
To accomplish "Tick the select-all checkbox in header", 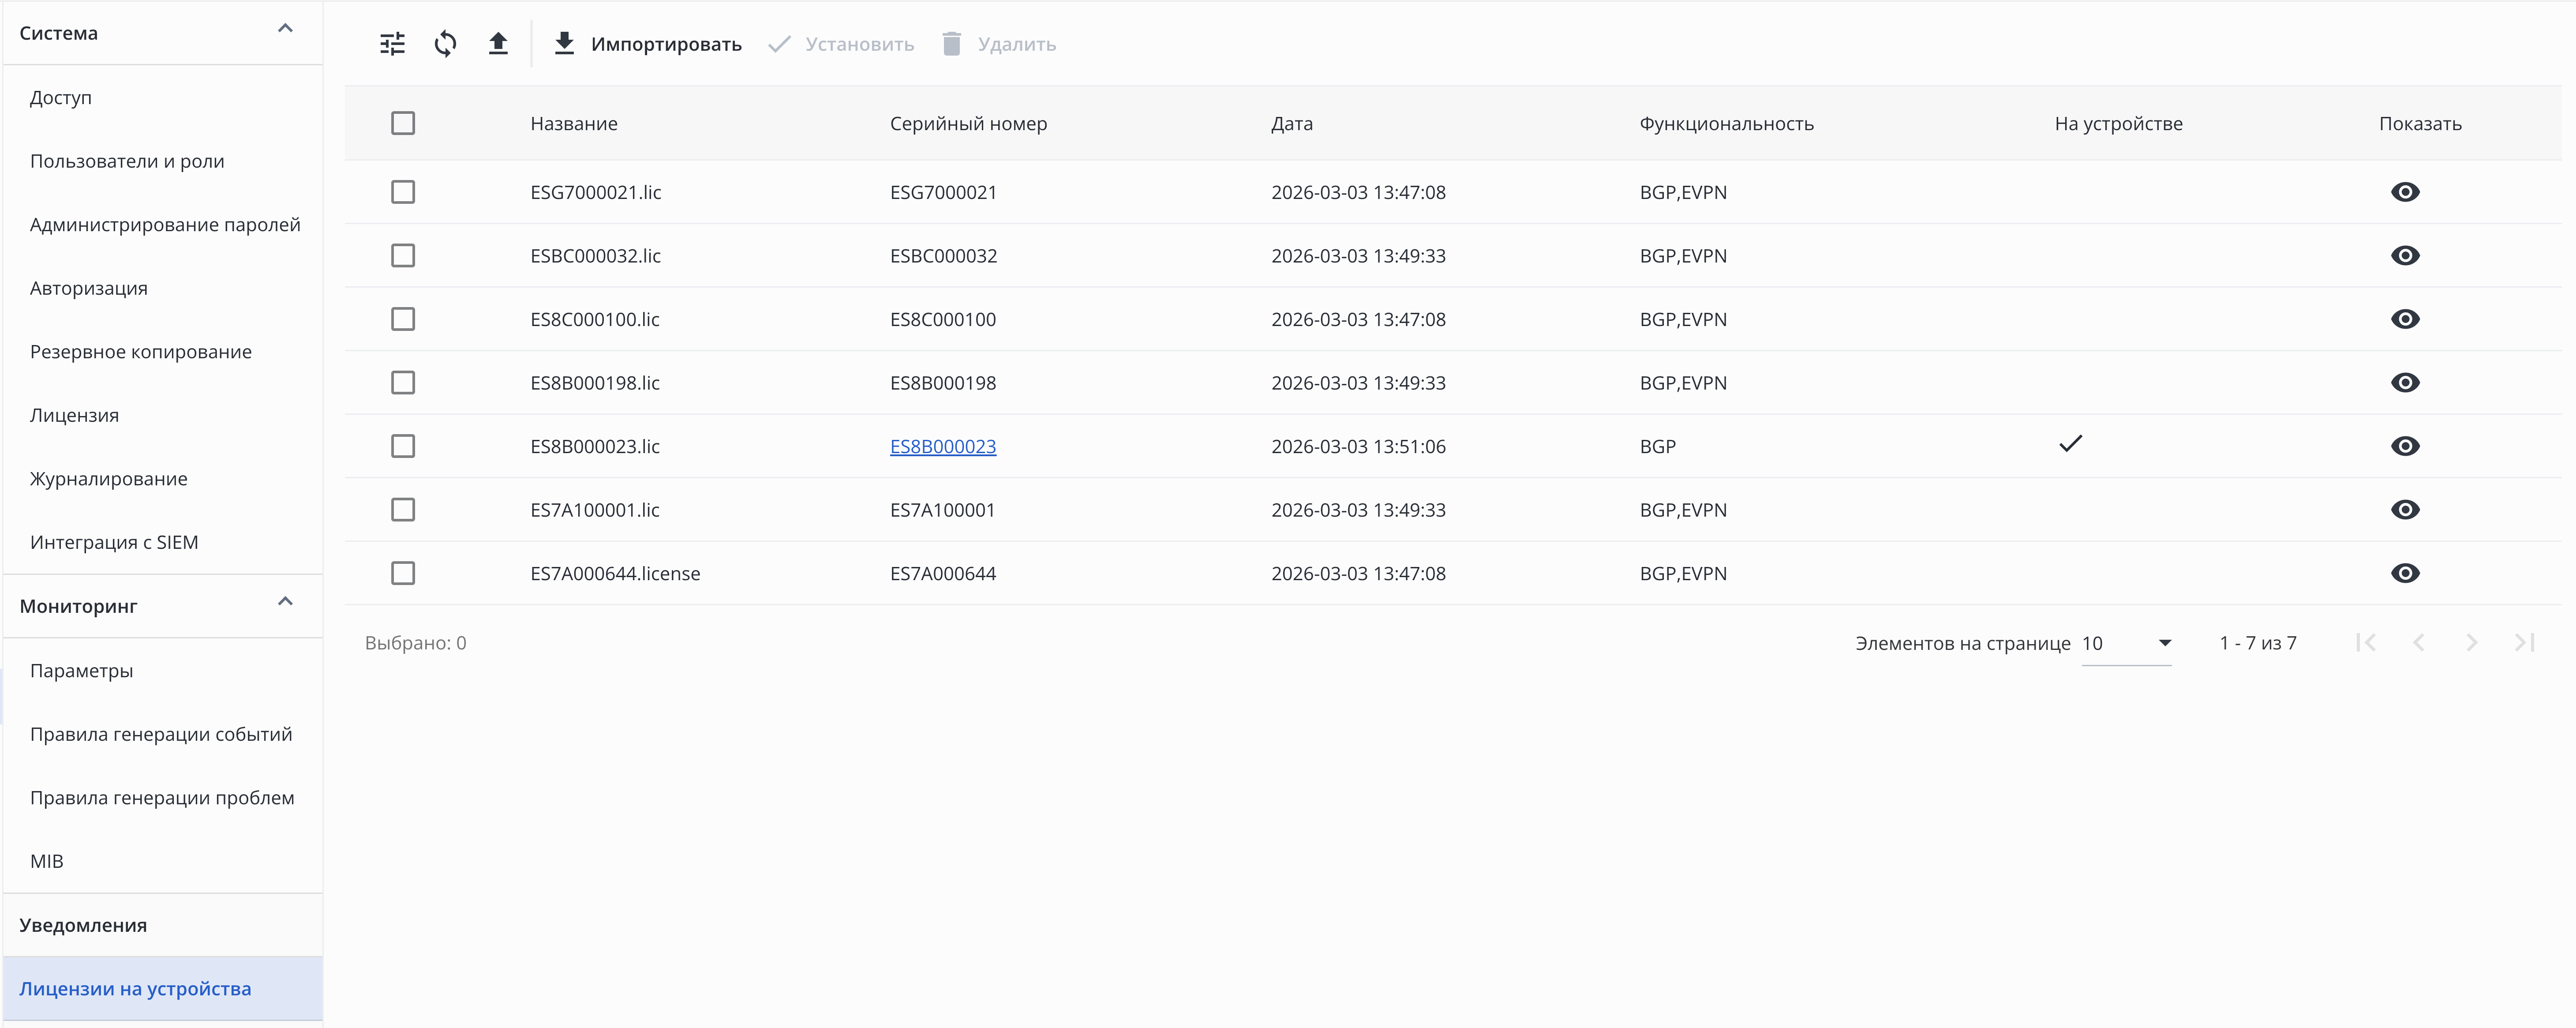I will tap(403, 123).
